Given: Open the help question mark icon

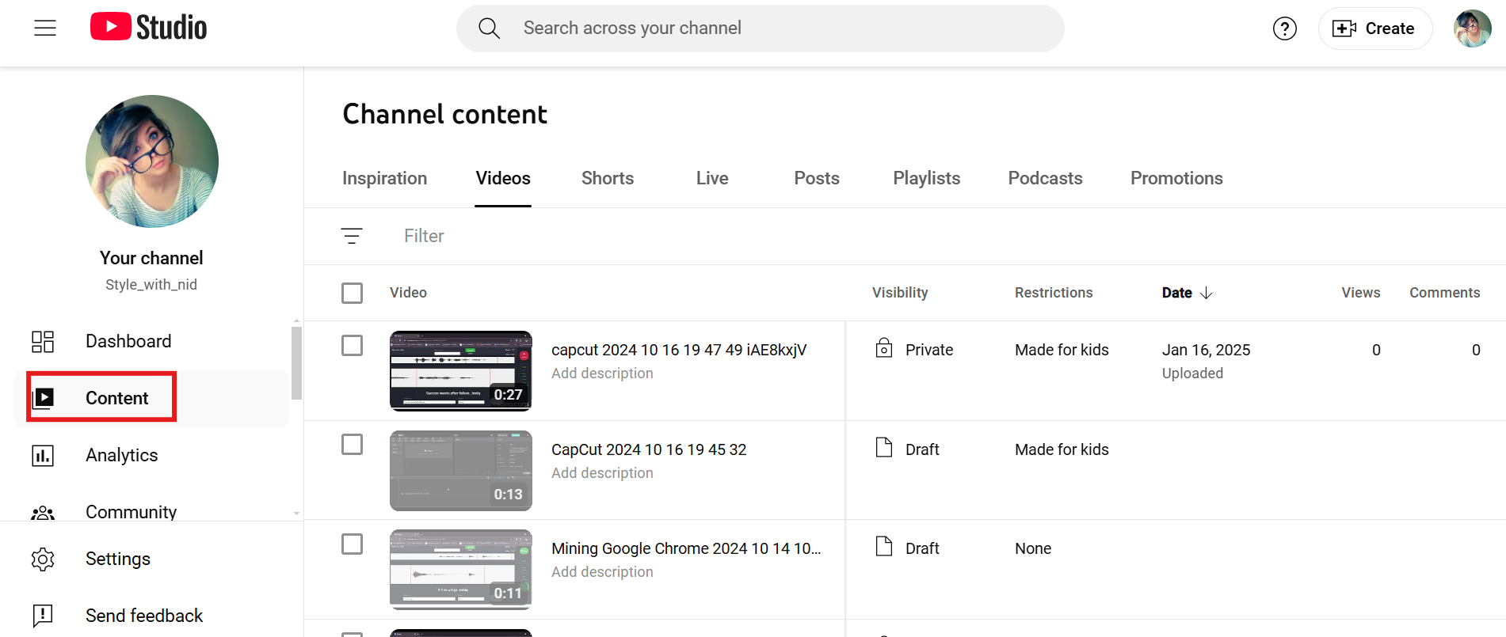Looking at the screenshot, I should (1284, 28).
